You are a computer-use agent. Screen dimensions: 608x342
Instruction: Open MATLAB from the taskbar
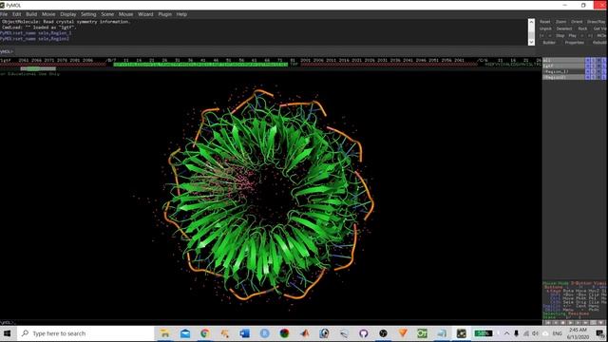click(x=305, y=333)
